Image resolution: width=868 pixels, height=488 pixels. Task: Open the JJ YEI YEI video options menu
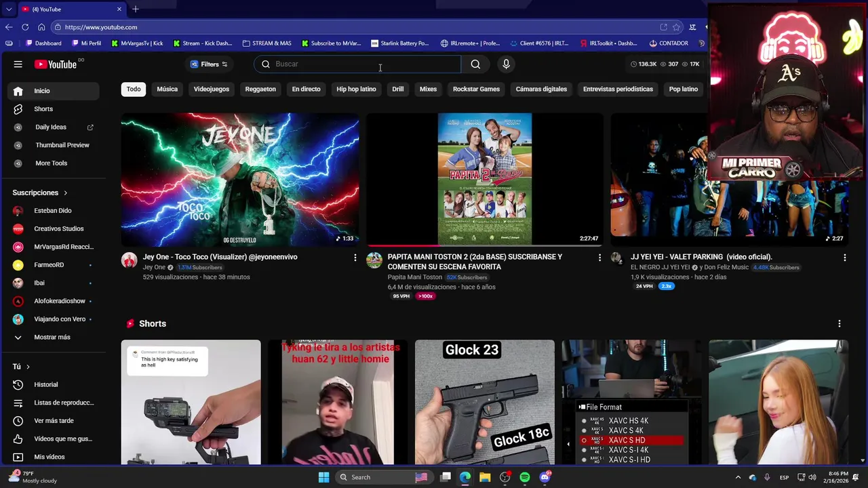(x=844, y=258)
